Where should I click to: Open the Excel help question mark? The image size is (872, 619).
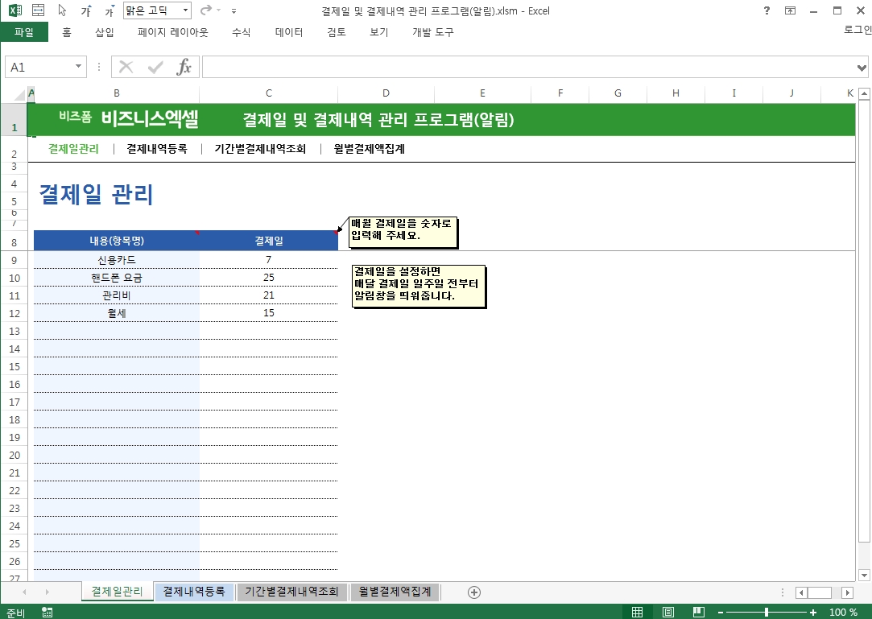(767, 10)
